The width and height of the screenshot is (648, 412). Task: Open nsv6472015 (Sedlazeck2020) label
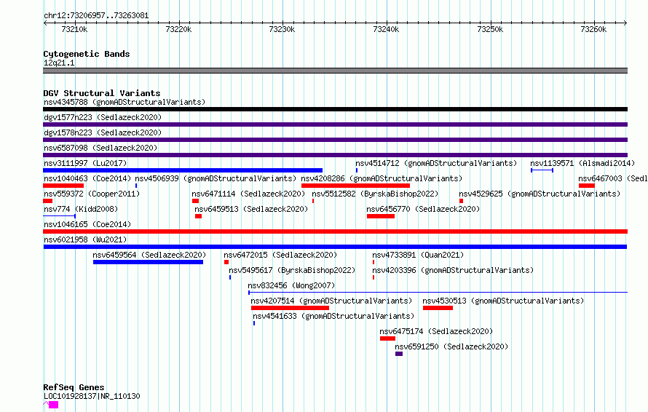280,255
